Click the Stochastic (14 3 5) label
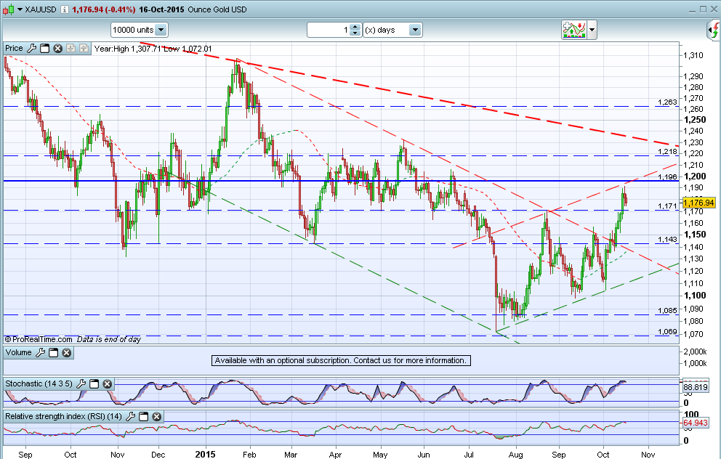 tap(39, 383)
